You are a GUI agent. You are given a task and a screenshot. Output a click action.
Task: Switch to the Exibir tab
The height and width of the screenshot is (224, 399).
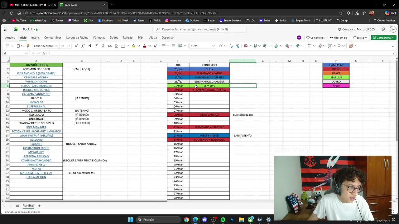[x=141, y=38]
